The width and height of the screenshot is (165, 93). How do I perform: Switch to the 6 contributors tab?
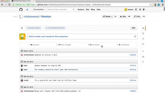pyautogui.click(x=123, y=45)
